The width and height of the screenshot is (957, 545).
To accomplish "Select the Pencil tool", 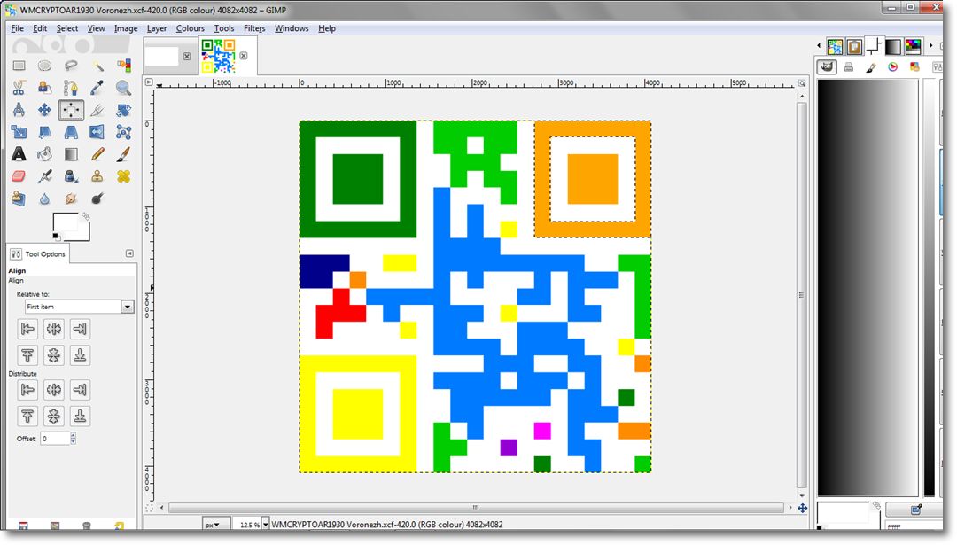I will 97,154.
